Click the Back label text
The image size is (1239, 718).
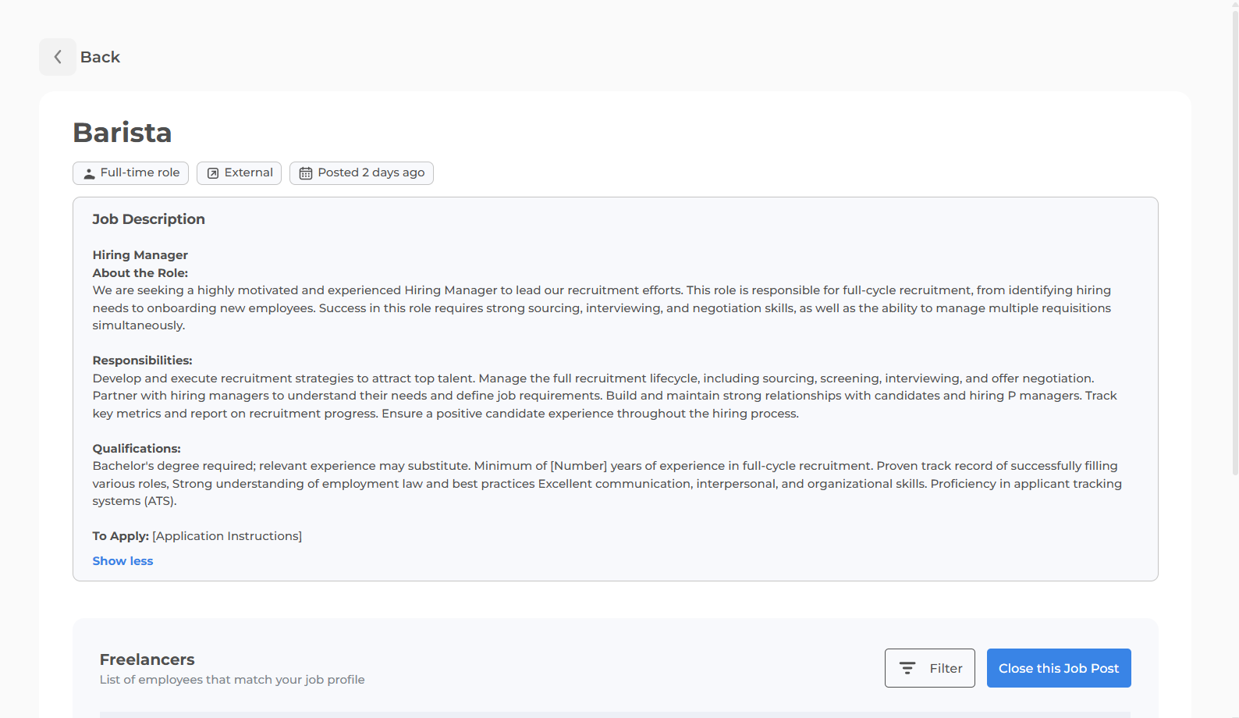[x=100, y=57]
